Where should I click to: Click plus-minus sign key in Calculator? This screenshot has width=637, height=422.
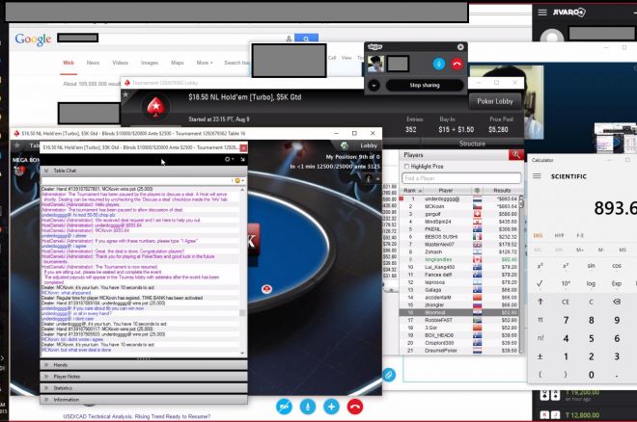point(540,356)
